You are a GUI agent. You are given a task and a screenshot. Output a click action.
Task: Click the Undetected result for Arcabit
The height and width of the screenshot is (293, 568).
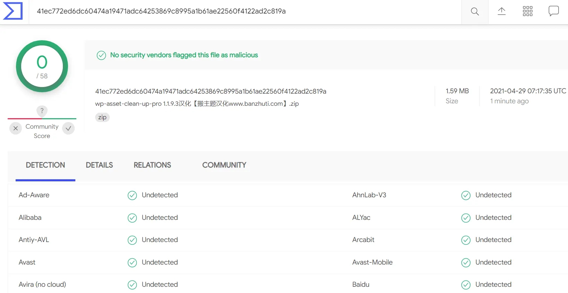click(x=493, y=240)
